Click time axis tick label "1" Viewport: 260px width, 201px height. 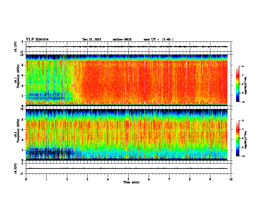[x=46, y=179]
